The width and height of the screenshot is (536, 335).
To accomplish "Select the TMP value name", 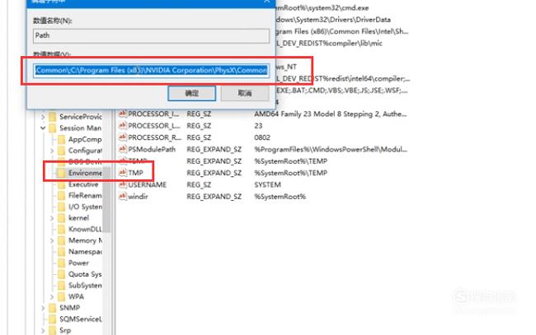I will coord(135,173).
